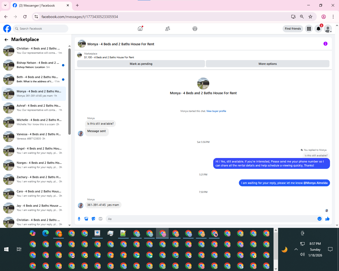Open the Chrome zoom magnifier icon
The width and height of the screenshot is (339, 271).
[x=302, y=17]
